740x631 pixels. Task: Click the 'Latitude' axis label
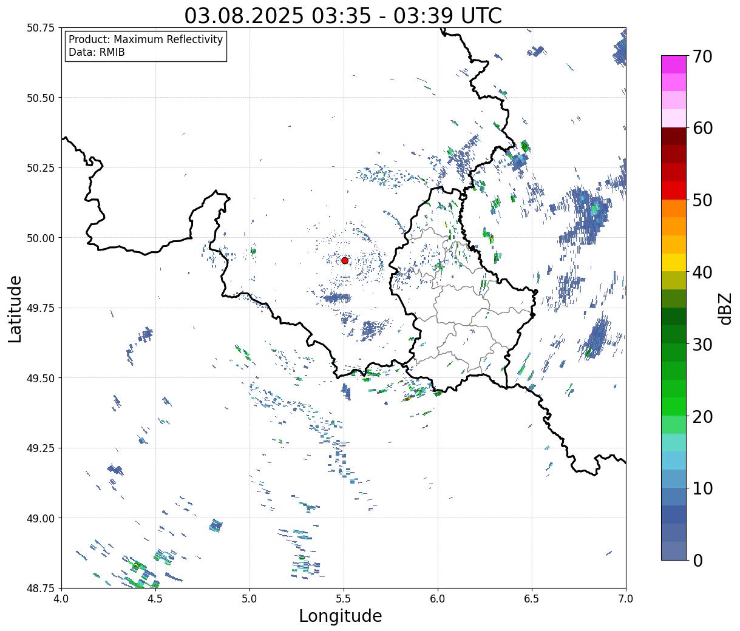tap(15, 308)
